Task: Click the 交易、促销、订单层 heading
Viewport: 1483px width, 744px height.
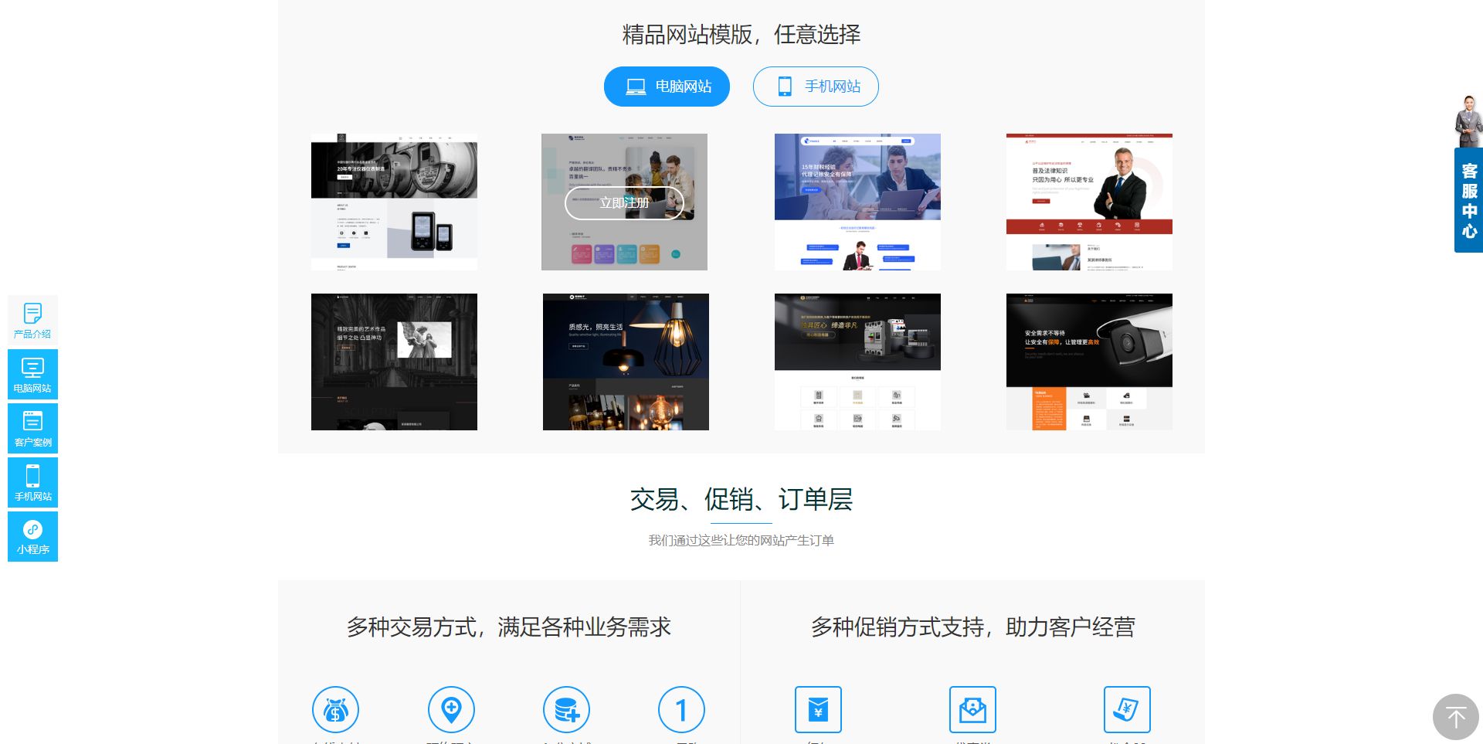Action: pos(741,499)
